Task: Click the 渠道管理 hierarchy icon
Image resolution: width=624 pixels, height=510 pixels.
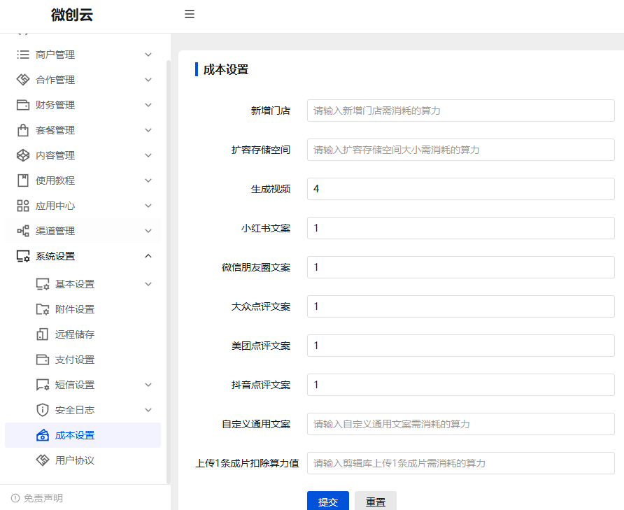Action: coord(23,231)
